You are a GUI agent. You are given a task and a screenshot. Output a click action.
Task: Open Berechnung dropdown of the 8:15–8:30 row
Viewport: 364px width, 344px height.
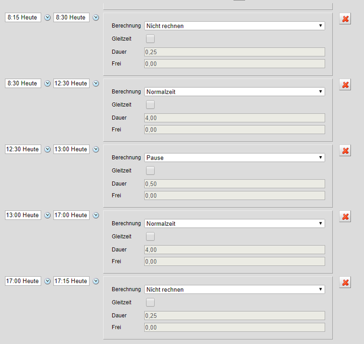click(x=235, y=26)
